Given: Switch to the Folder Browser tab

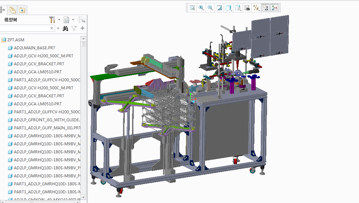Looking at the screenshot, I should (12, 10).
